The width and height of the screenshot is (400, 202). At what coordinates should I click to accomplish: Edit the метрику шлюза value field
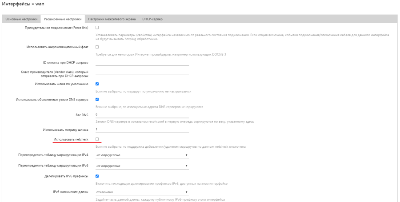(x=142, y=129)
